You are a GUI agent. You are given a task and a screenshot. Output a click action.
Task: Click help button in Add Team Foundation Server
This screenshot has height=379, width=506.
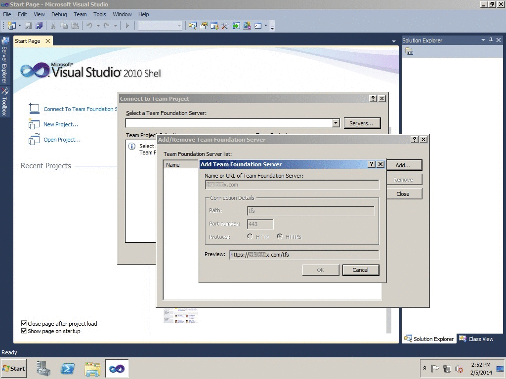click(372, 164)
